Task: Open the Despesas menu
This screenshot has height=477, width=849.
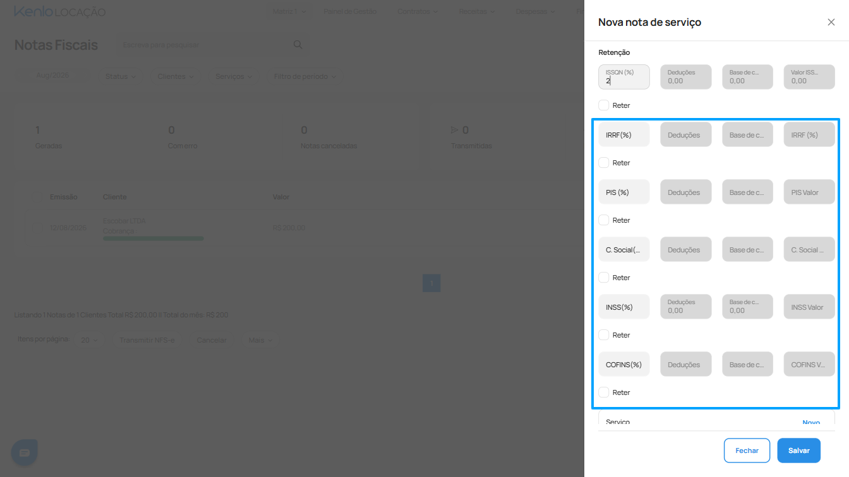Action: pos(536,11)
